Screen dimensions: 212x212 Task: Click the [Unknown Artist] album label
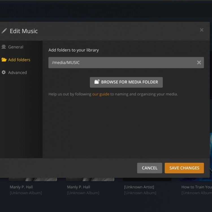point(139,187)
